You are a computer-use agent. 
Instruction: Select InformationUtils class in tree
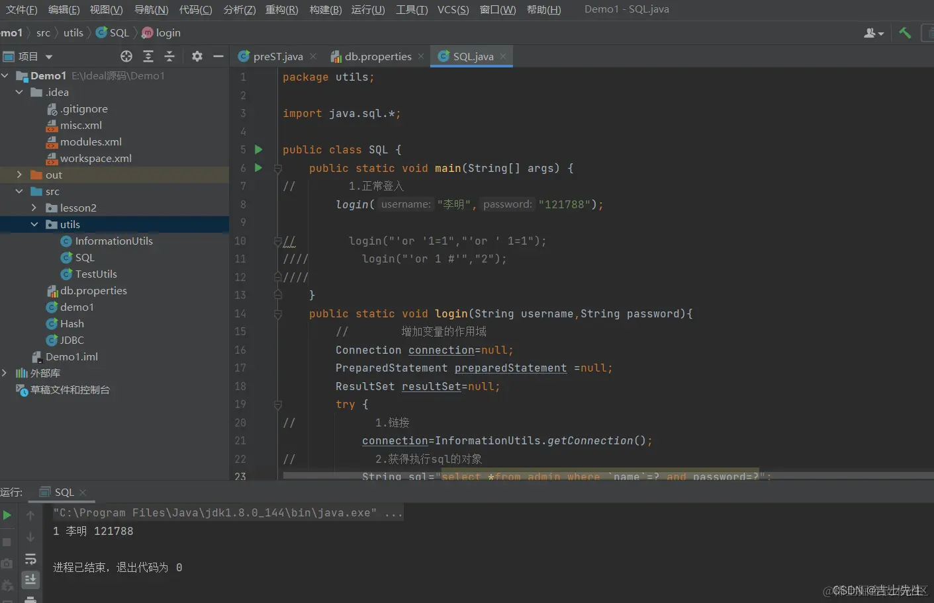pyautogui.click(x=113, y=241)
